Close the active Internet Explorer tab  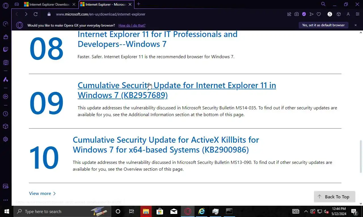point(130,4)
